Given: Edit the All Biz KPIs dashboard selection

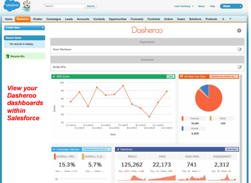Looking at the screenshot, I should [240, 67].
